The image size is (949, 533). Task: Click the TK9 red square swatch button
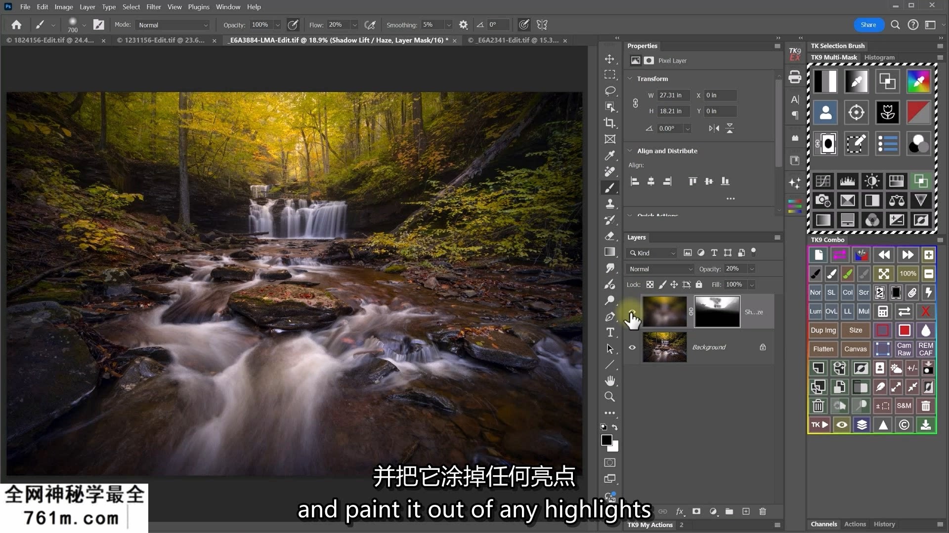coord(904,330)
